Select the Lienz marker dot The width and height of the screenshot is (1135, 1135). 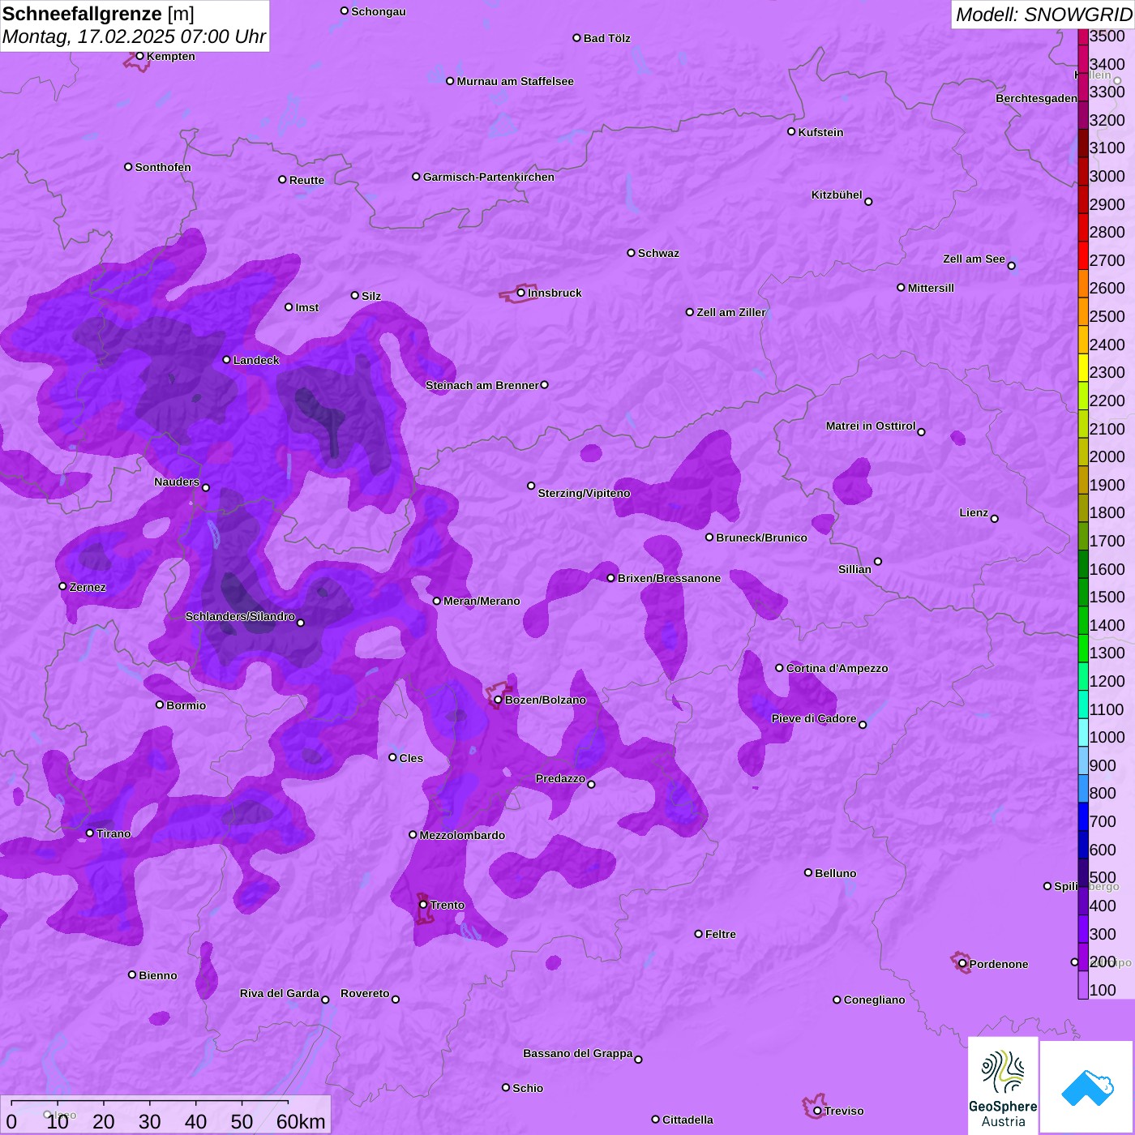(x=995, y=519)
